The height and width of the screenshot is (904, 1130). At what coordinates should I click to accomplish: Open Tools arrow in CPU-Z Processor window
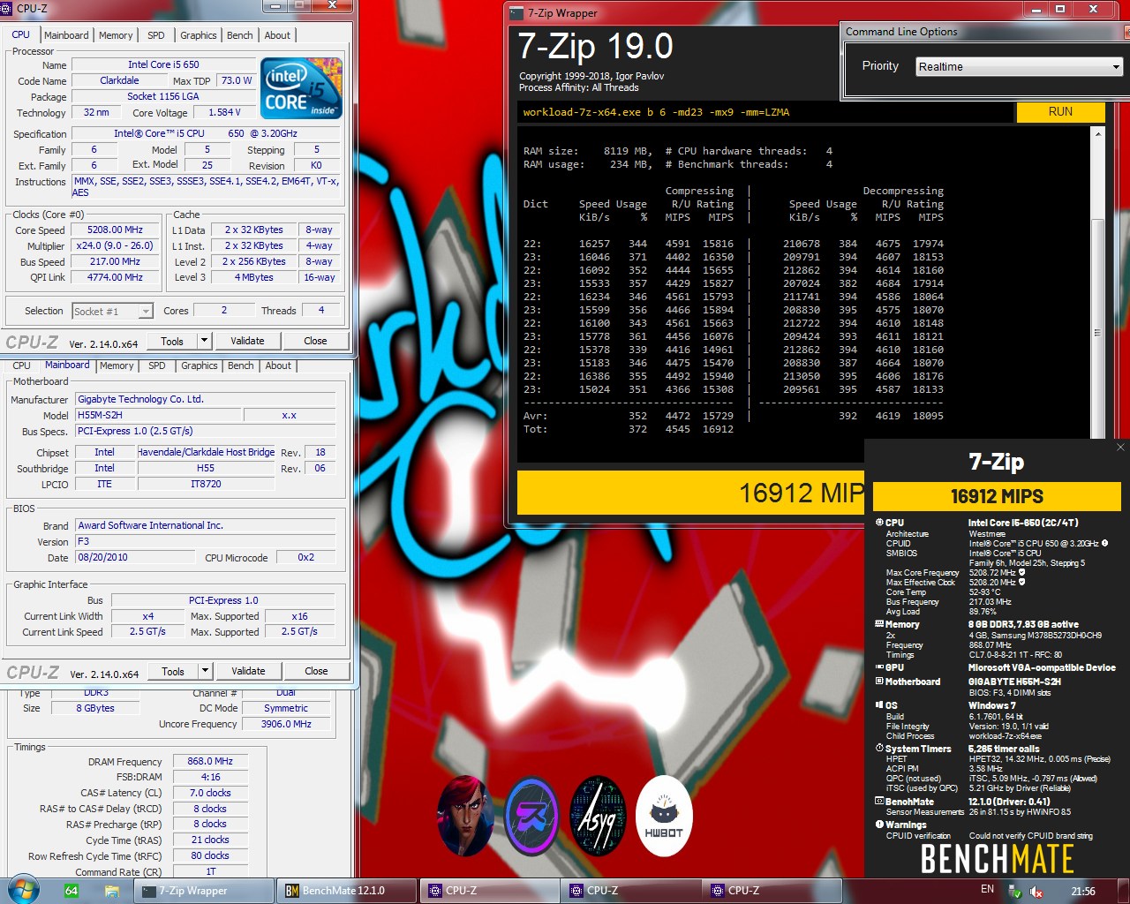(205, 341)
